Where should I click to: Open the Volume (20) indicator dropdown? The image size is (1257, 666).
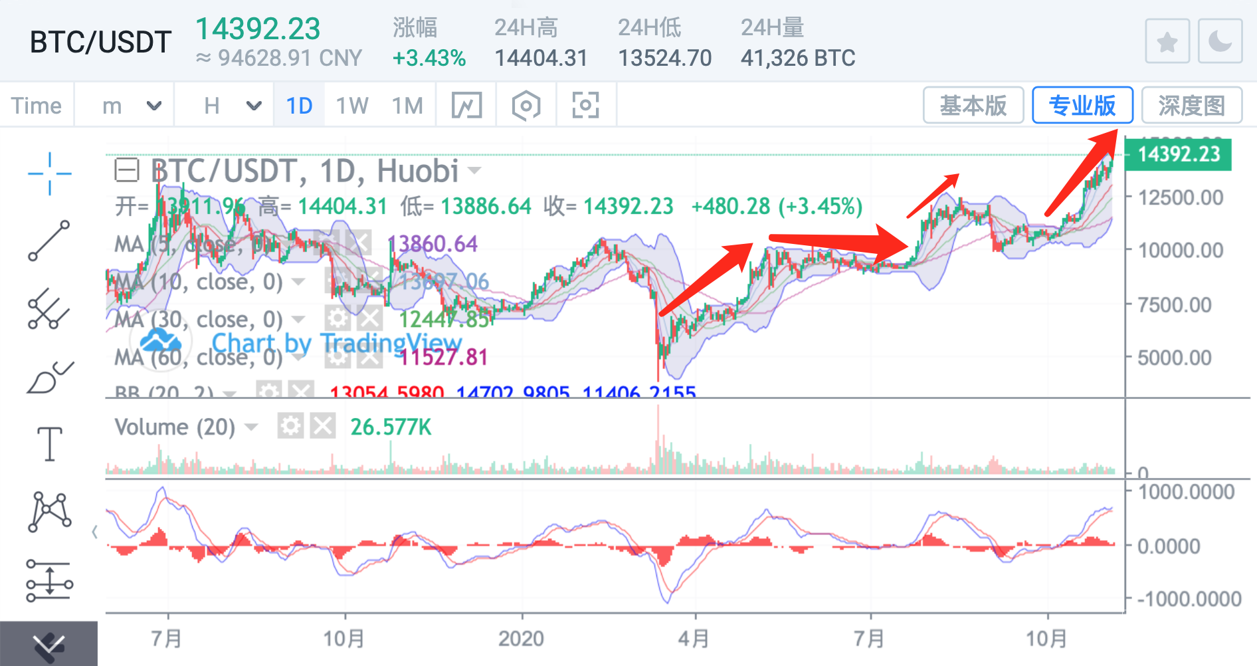[251, 427]
